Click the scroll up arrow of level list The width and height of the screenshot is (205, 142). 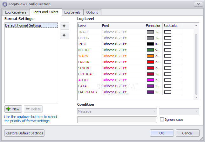point(196,26)
